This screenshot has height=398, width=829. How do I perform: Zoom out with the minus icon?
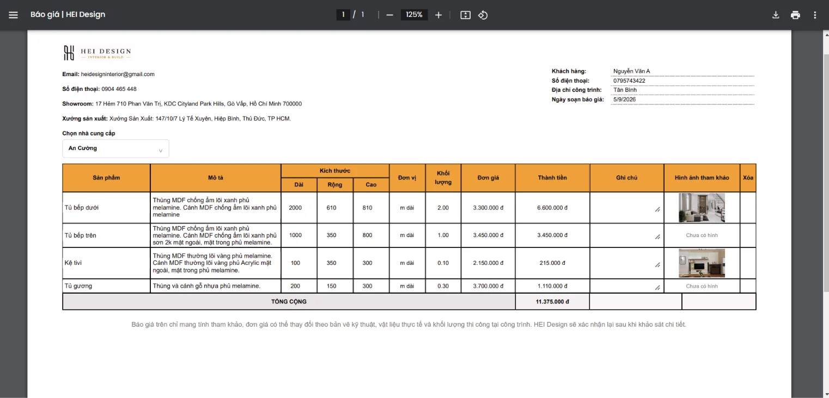pyautogui.click(x=389, y=15)
